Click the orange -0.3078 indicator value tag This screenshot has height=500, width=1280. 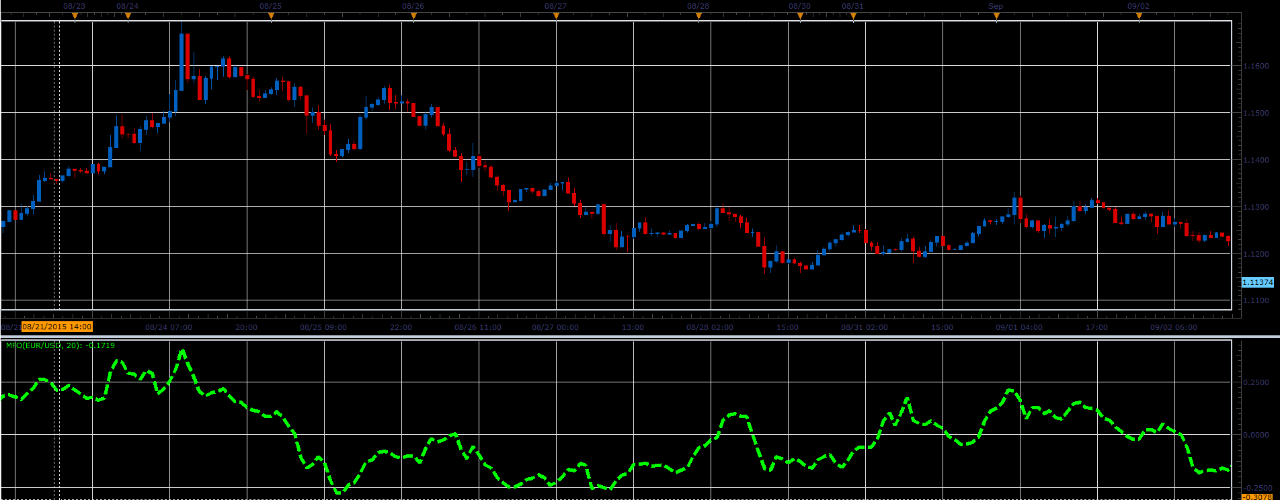tap(1256, 497)
